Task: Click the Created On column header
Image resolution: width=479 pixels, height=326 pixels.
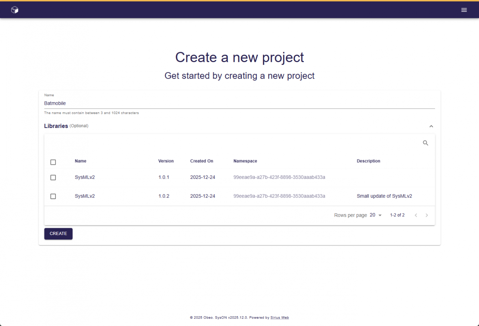Action: pyautogui.click(x=201, y=161)
